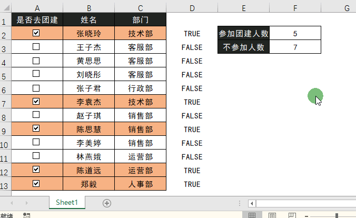Toggle the checkbox for 林燕娥
The image size is (356, 218).
pos(36,156)
